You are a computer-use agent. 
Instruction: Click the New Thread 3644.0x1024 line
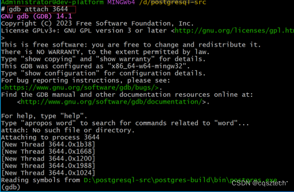48,173
